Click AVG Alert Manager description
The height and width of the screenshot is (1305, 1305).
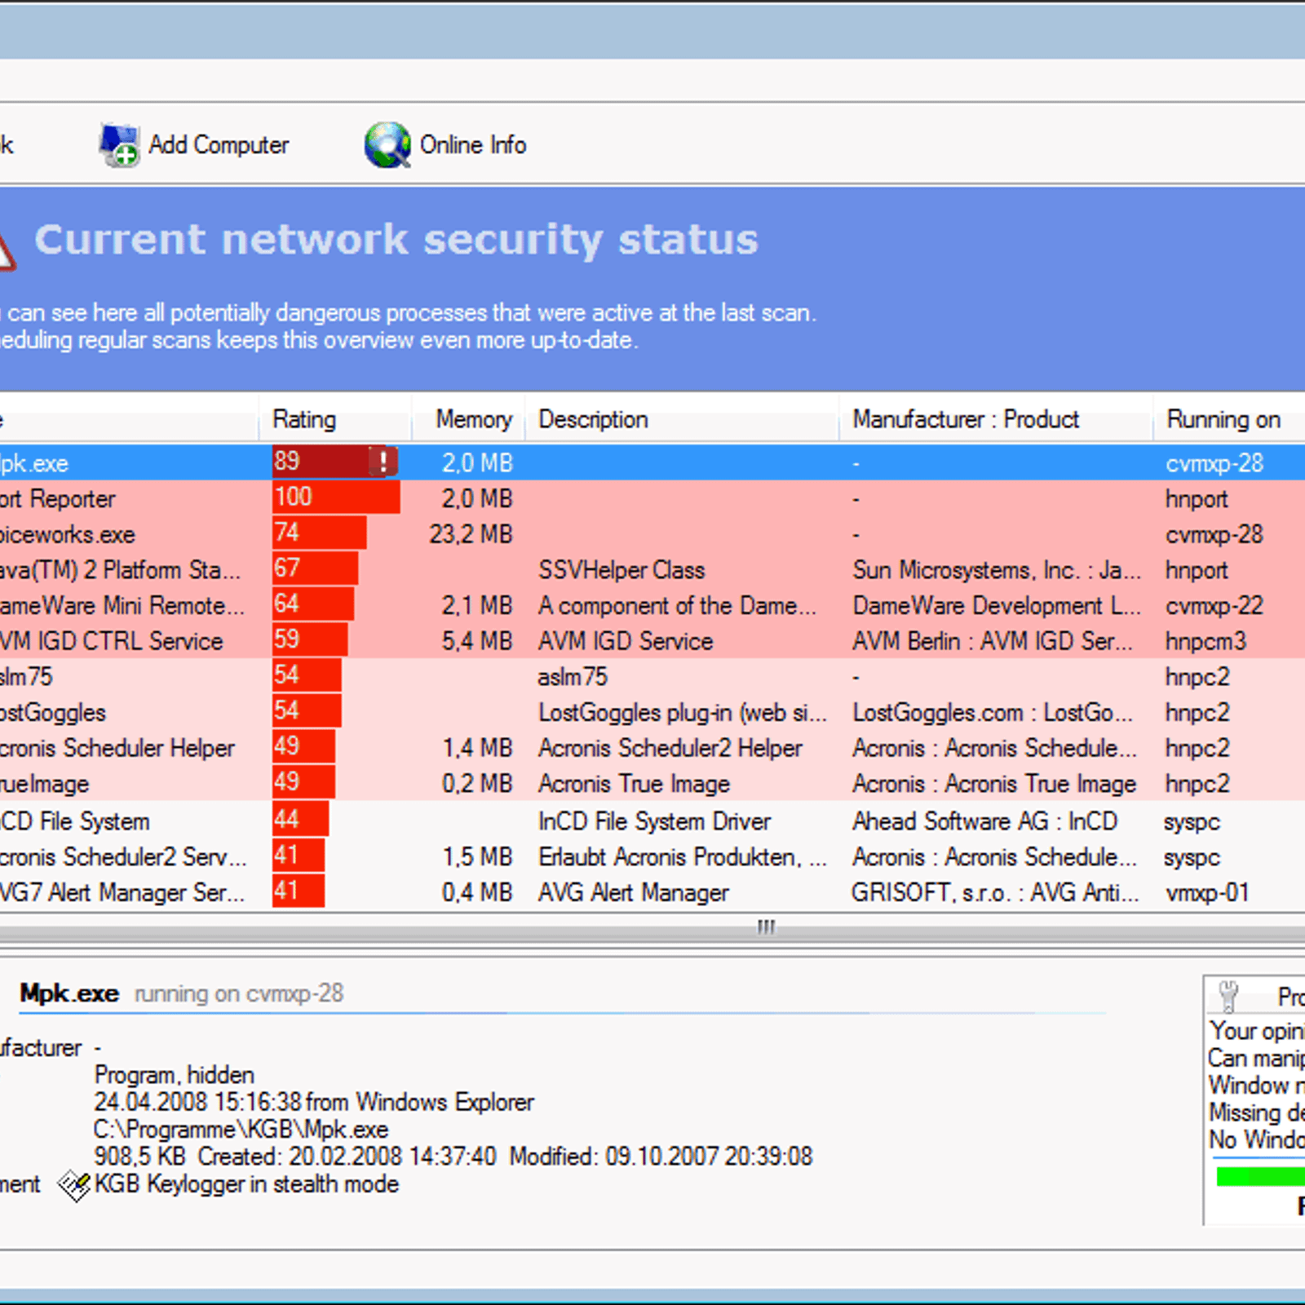[634, 893]
